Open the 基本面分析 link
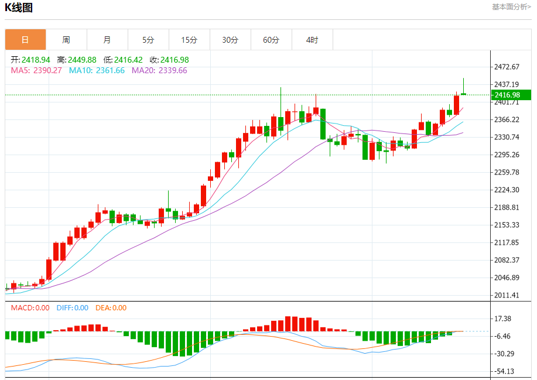Screen dimensions: 537x380 (x=511, y=7)
